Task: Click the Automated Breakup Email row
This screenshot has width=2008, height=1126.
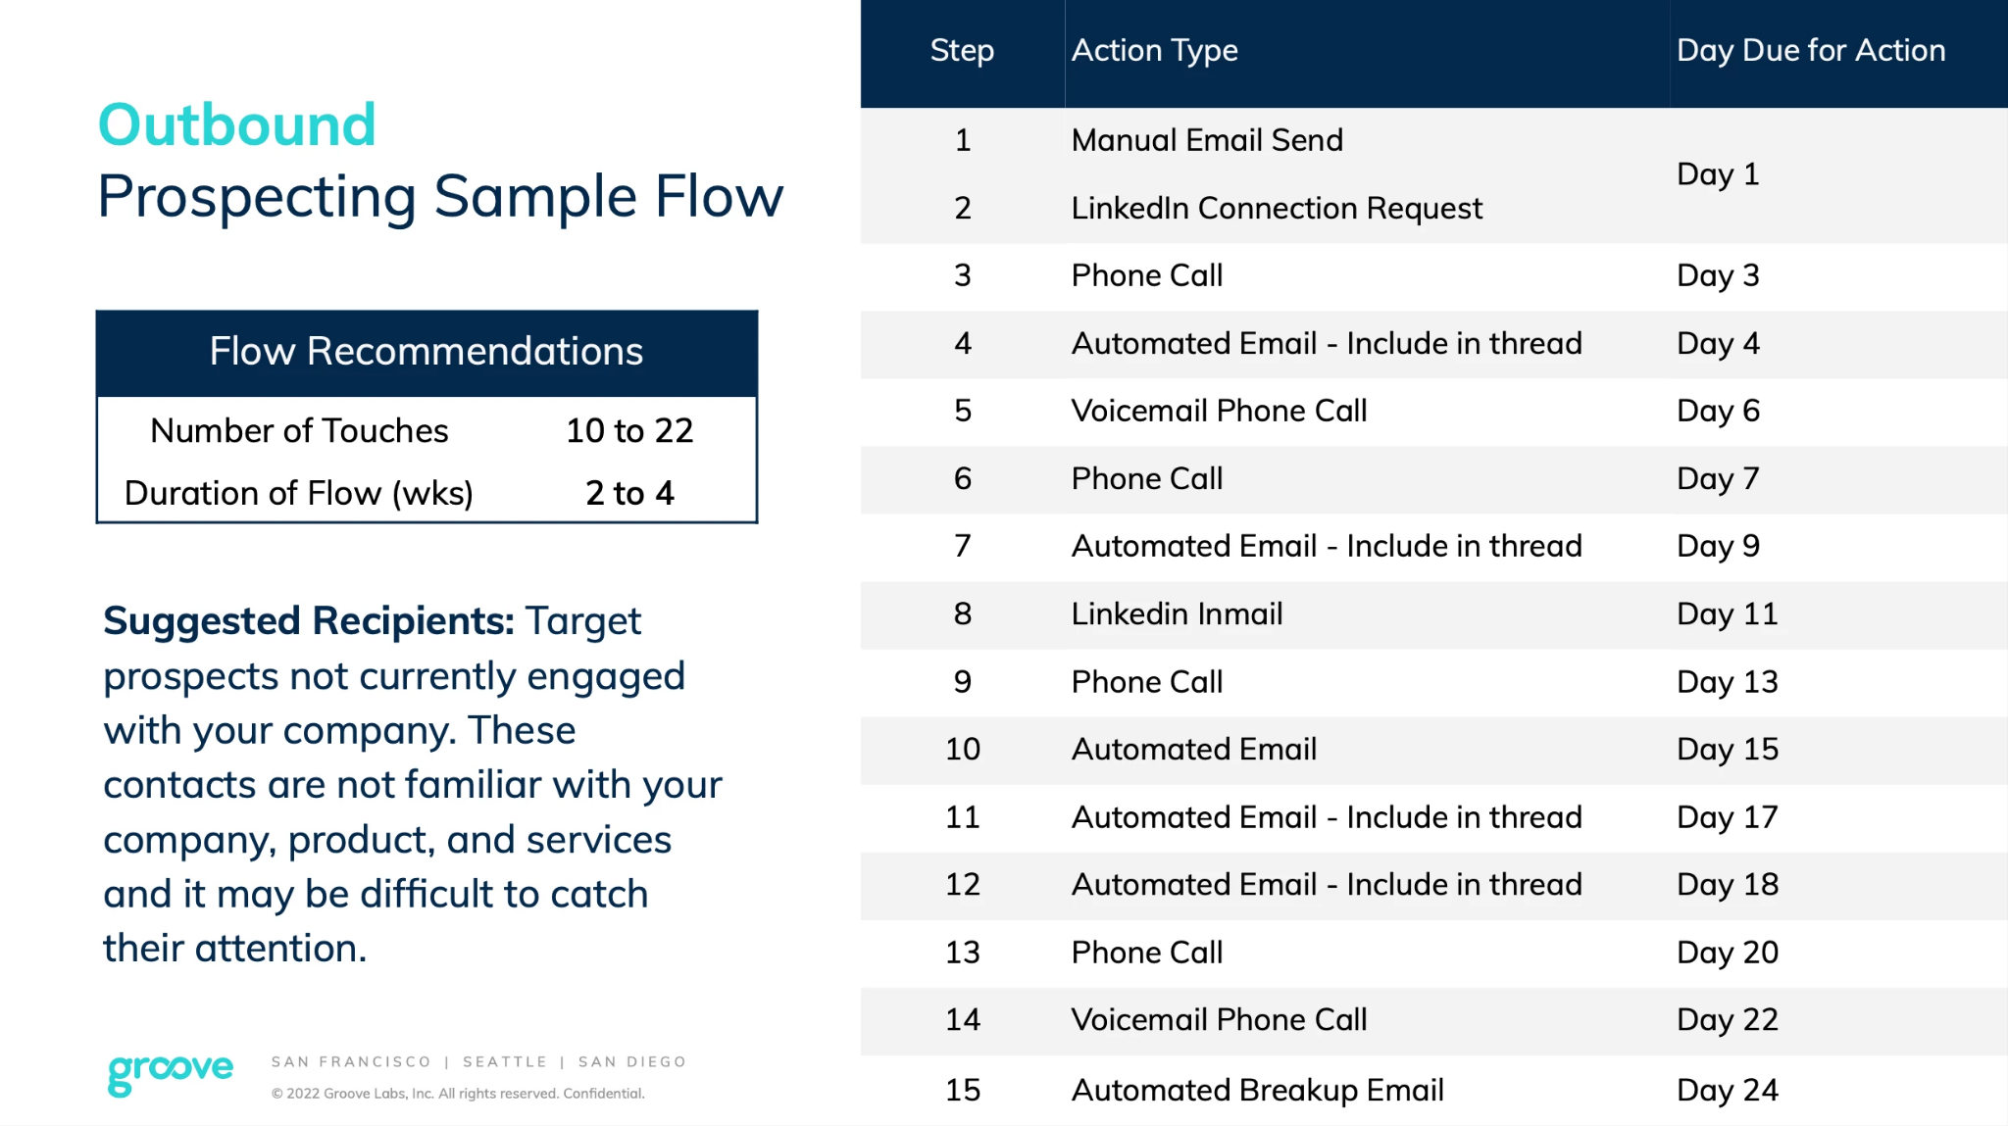Action: [x=1433, y=1090]
